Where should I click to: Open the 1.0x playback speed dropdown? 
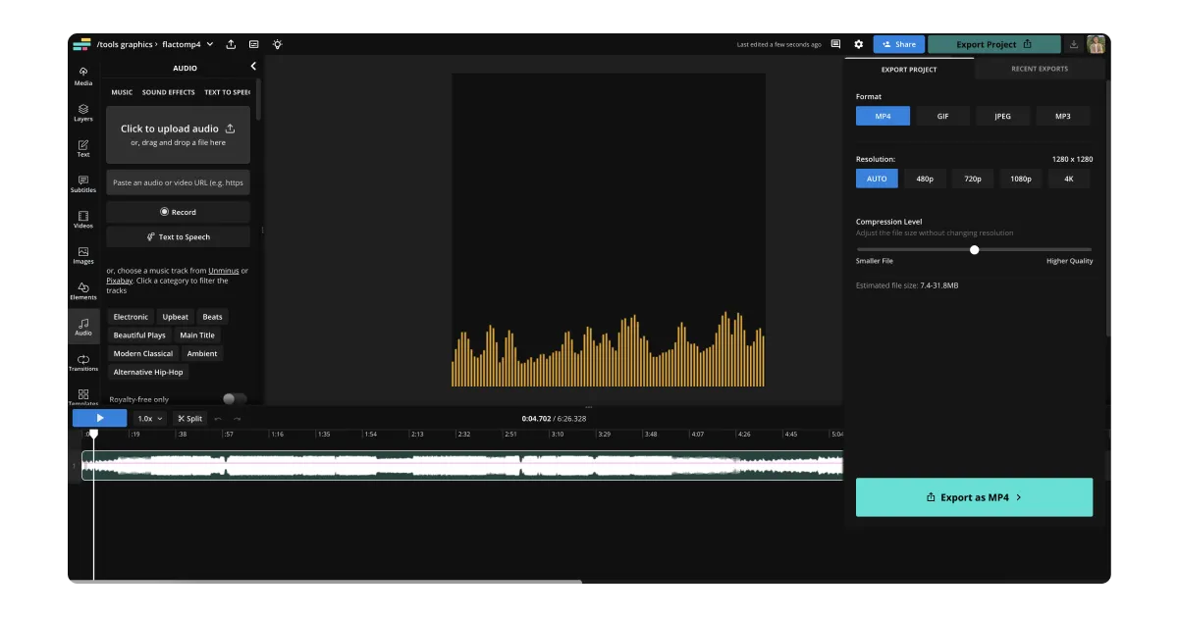(x=150, y=419)
